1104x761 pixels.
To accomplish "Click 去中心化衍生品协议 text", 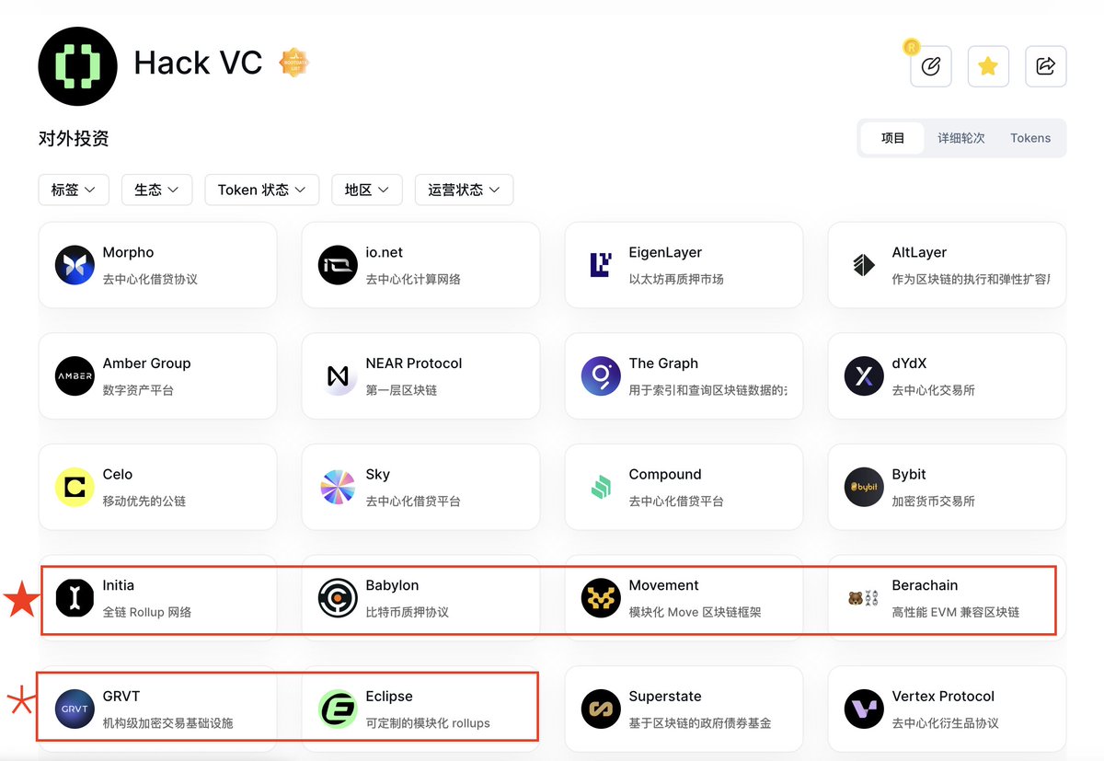I will (946, 723).
